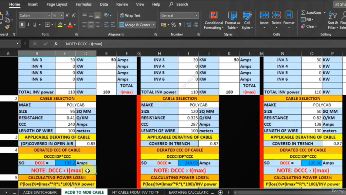Apply Percent Style formatting

(173, 25)
